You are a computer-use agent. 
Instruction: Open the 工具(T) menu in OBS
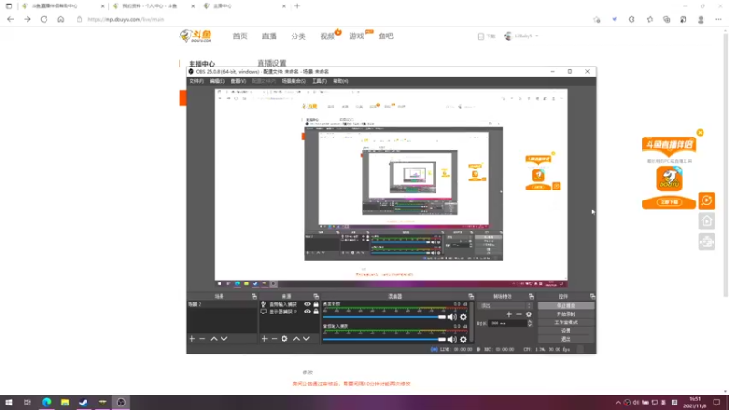point(320,81)
